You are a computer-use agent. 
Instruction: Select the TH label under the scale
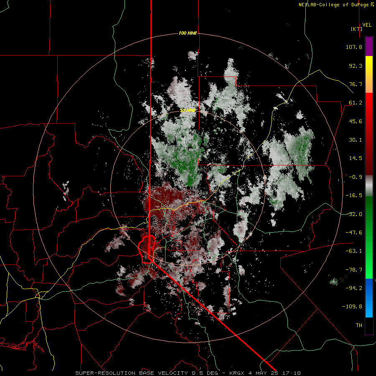click(x=359, y=325)
